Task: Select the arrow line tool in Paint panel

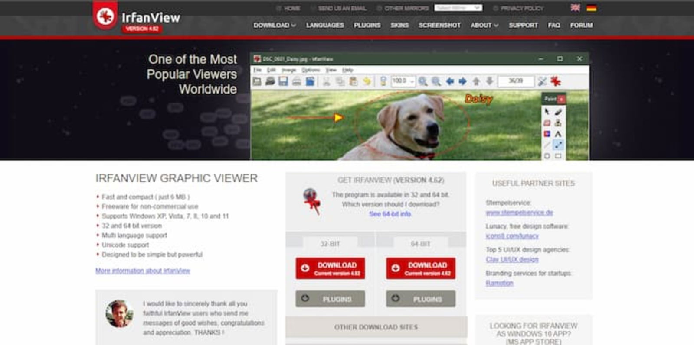Action: [x=558, y=145]
